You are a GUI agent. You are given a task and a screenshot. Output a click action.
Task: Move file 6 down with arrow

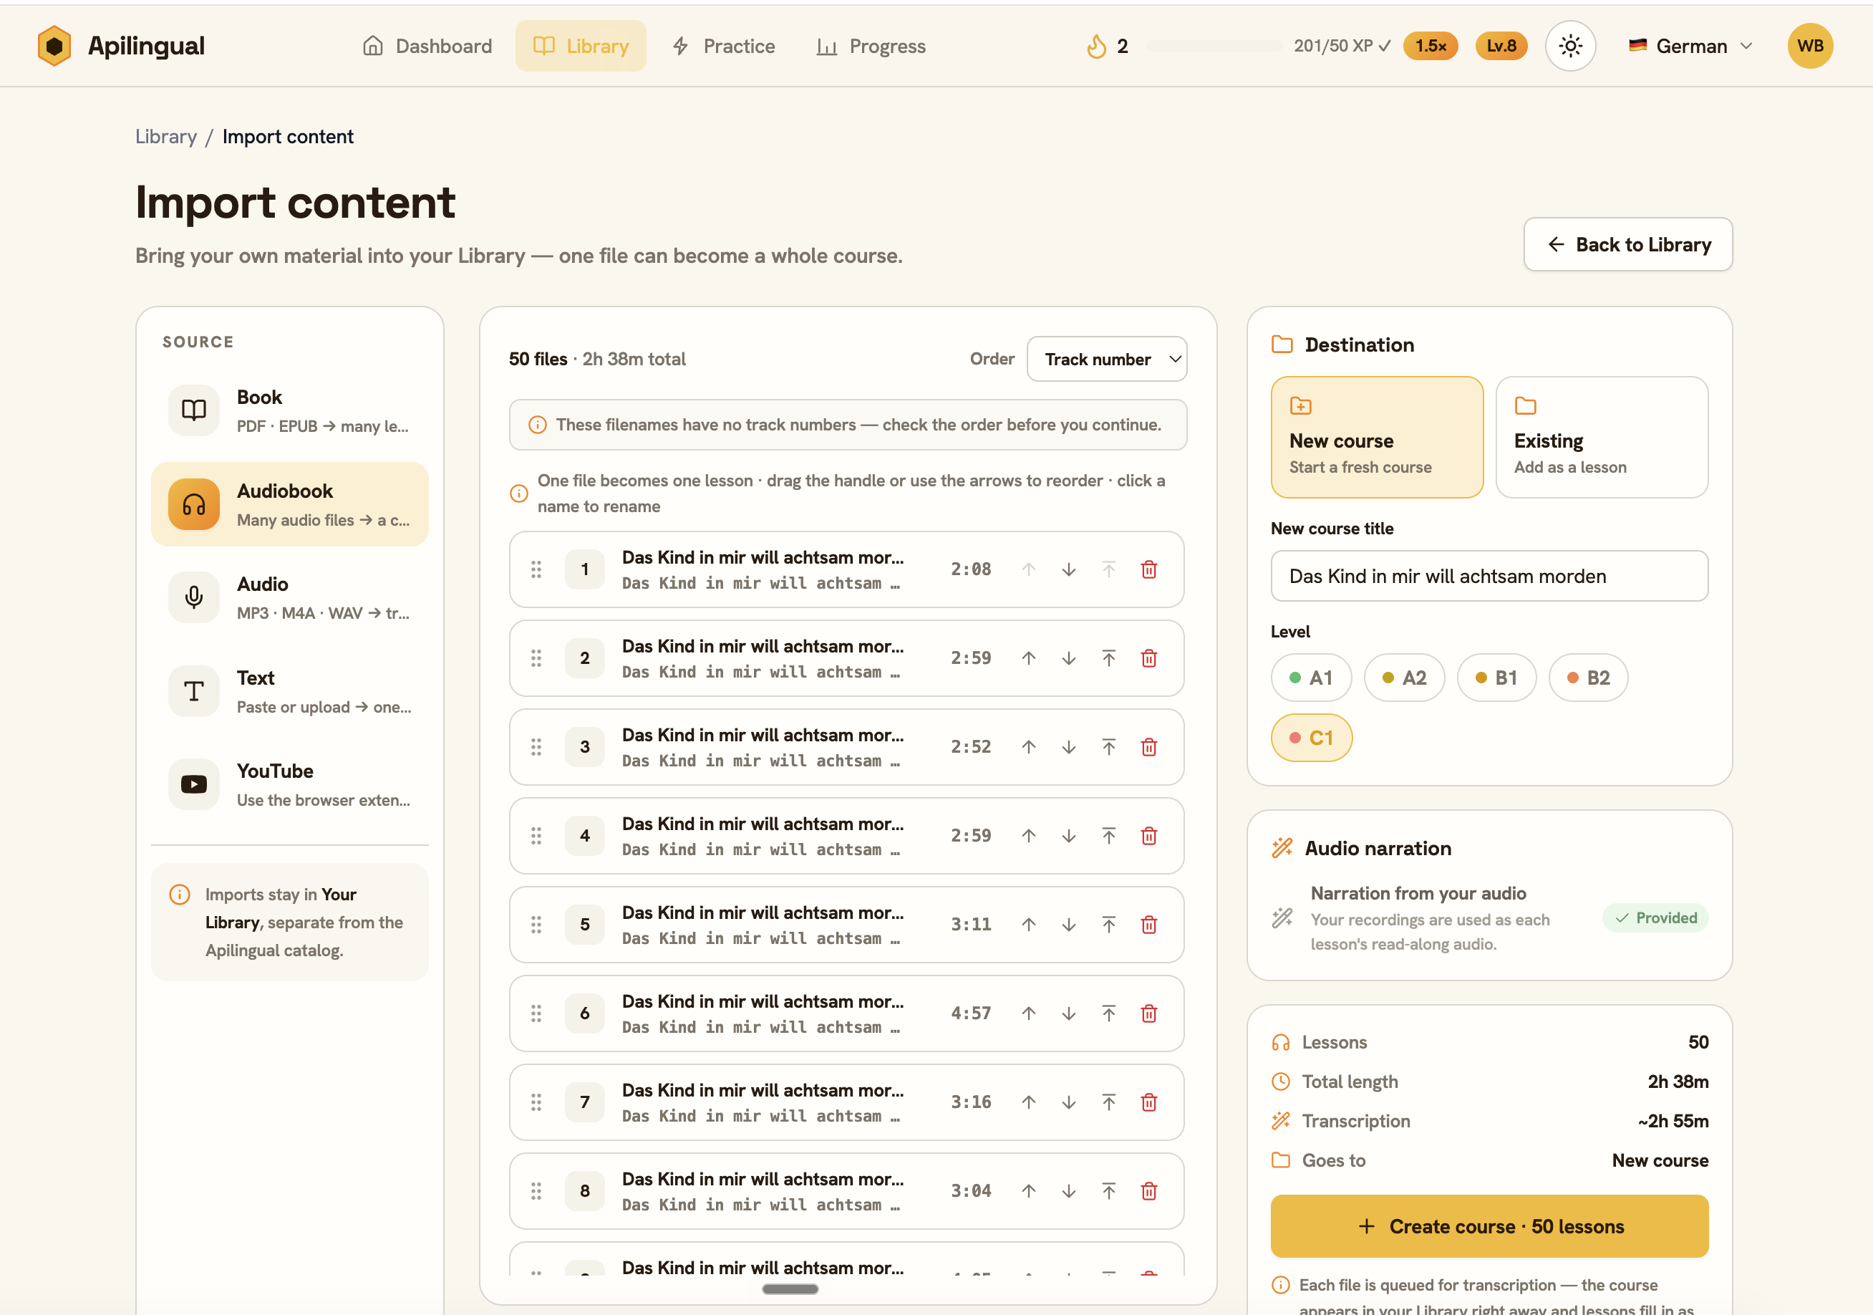1069,1013
